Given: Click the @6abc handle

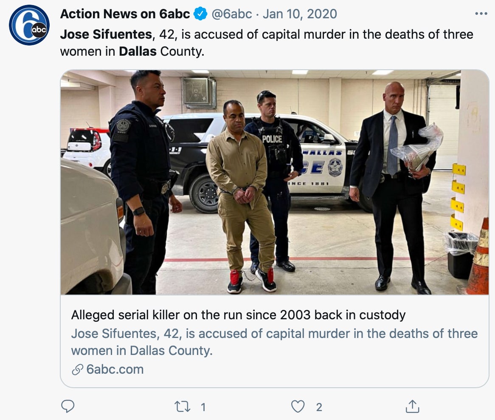Looking at the screenshot, I should pyautogui.click(x=232, y=14).
